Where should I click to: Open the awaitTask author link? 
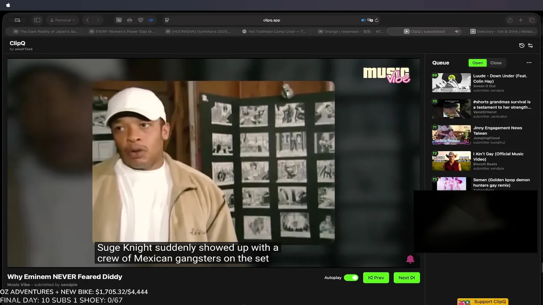pos(23,49)
